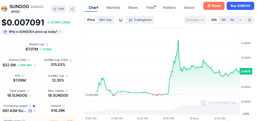258x121 pixels.
Task: Select the line chart icon
Action: click(x=121, y=20)
